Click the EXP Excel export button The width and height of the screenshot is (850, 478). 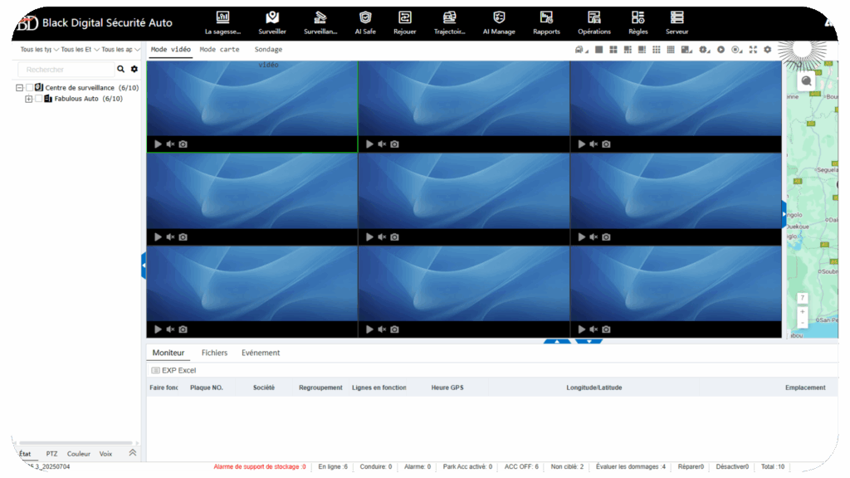tap(173, 370)
